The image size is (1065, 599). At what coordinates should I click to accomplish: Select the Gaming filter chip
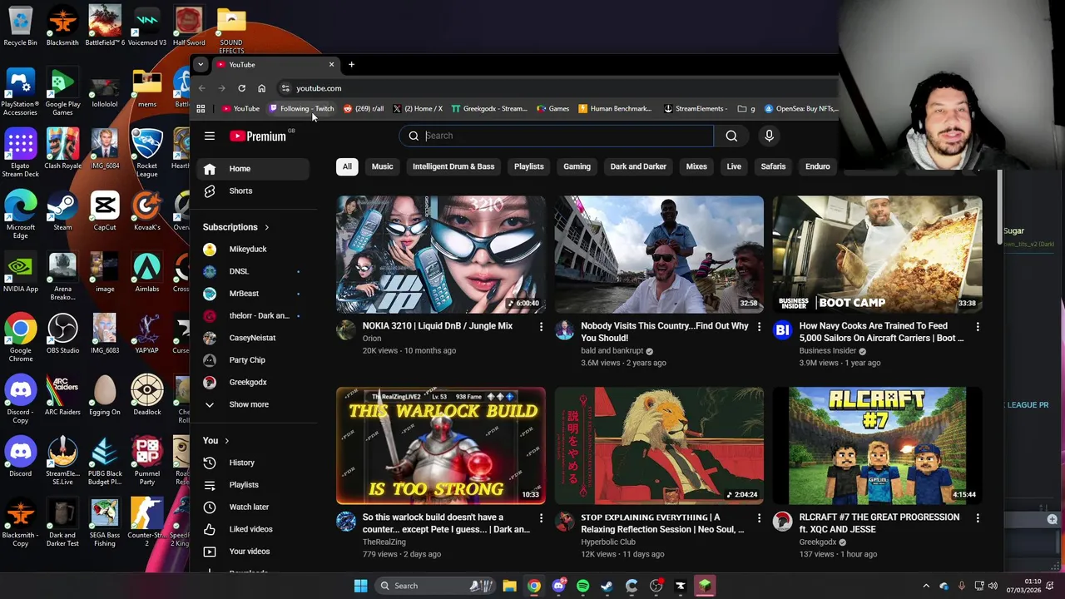coord(577,166)
